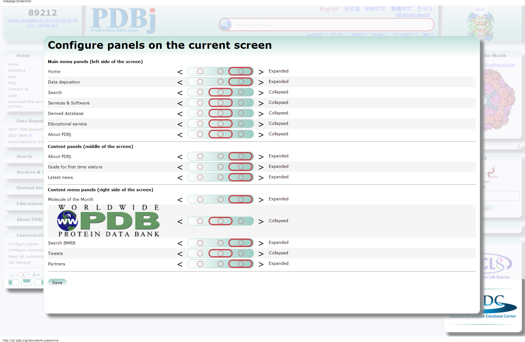Screen dimensions: 525x342
Task: Open Statistics in the Home menu
Action: pyautogui.click(x=17, y=71)
